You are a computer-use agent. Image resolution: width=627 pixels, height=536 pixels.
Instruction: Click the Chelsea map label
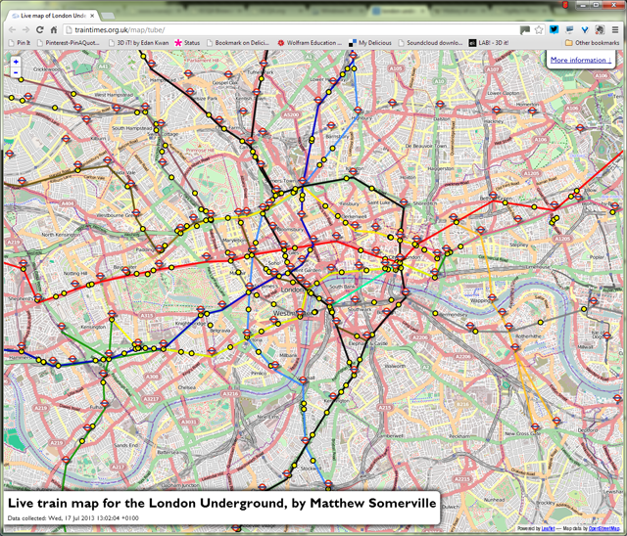(187, 387)
